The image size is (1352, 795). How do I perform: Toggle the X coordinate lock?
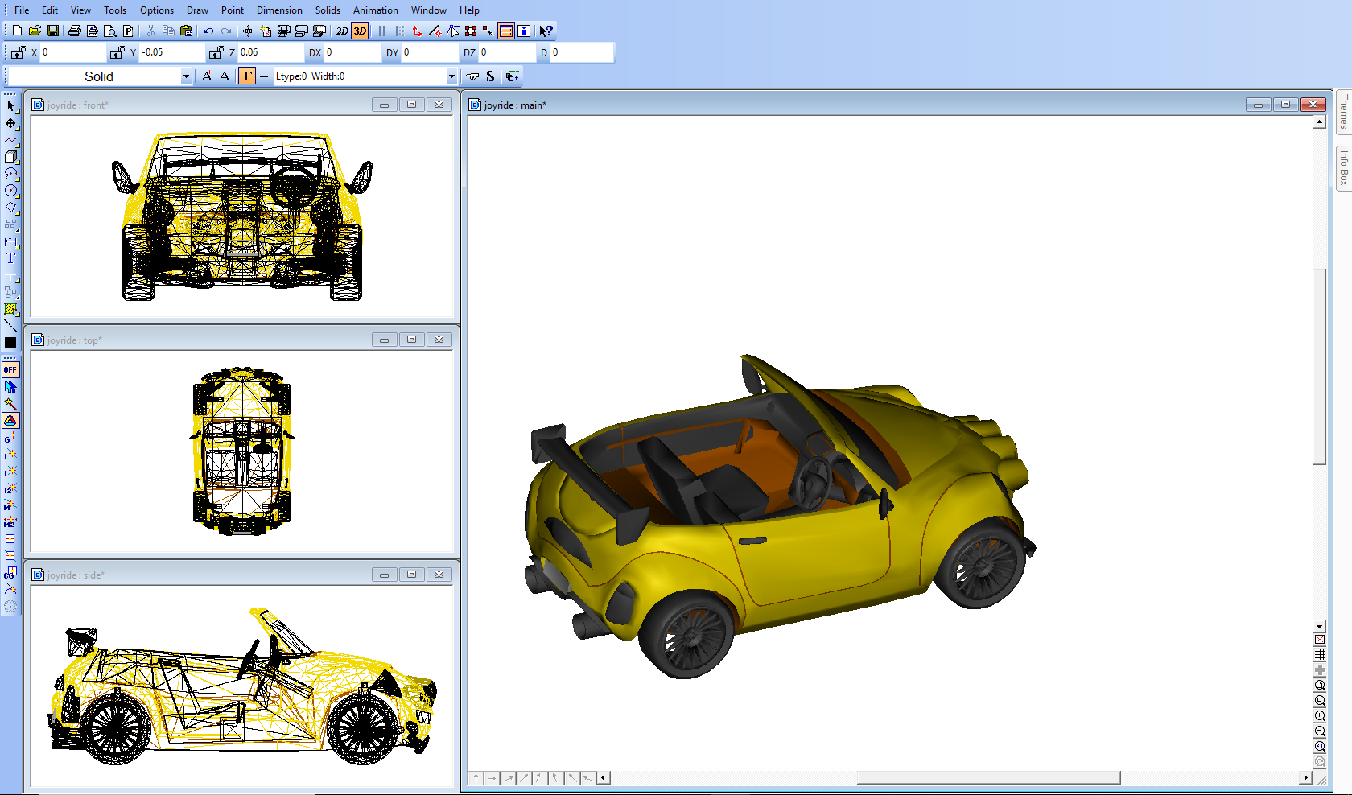click(x=19, y=52)
